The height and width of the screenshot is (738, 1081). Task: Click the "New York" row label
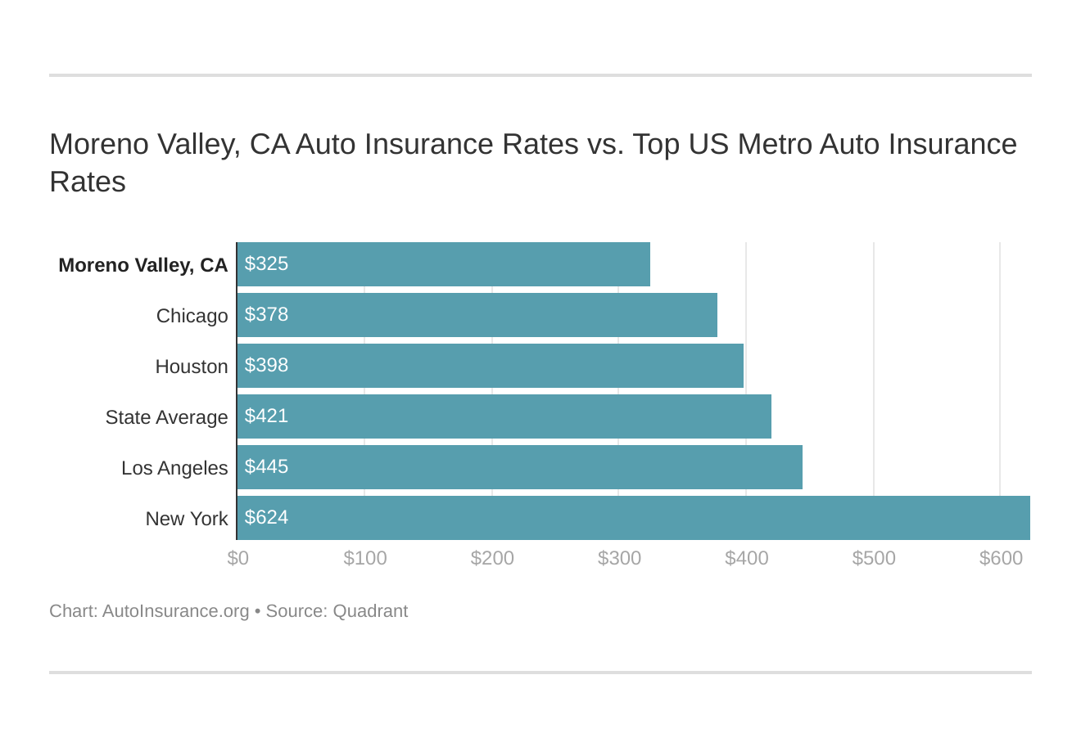click(187, 519)
